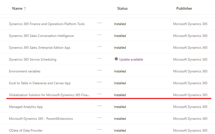Select Globalization Solution for Microsoft Dynamics 365 Fina...
This screenshot has width=215, height=134.
[x=49, y=95]
